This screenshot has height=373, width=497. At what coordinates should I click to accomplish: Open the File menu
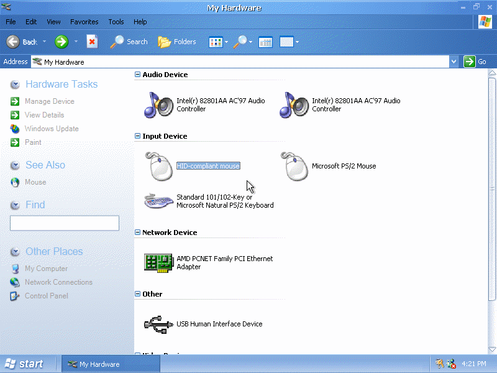point(11,22)
